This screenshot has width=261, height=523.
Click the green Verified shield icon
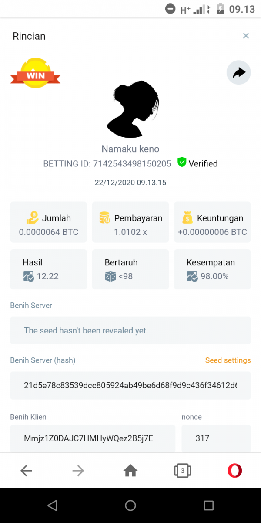pos(182,163)
